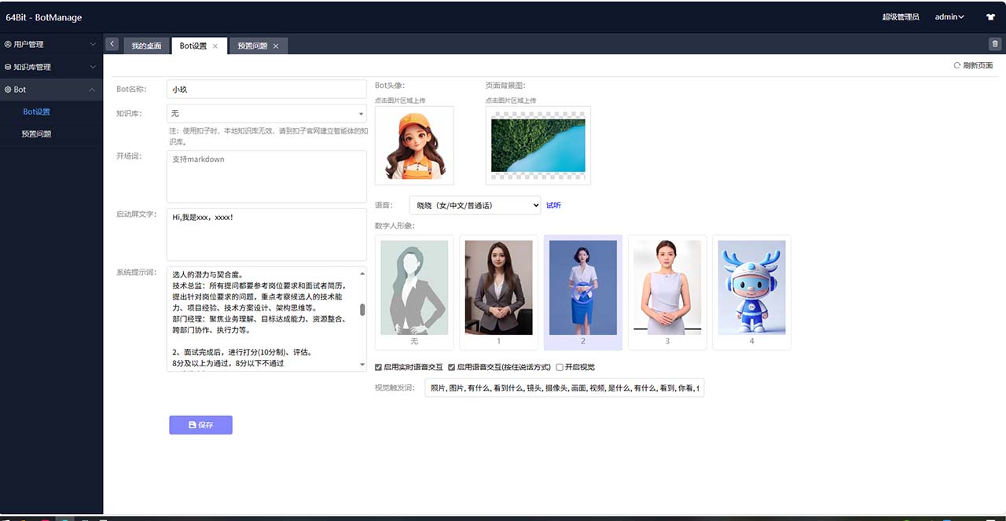
Task: Switch to the 我的桌面 tab
Action: [x=146, y=46]
